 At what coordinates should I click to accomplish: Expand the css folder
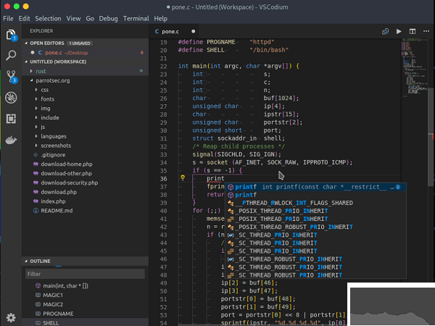[x=45, y=90]
